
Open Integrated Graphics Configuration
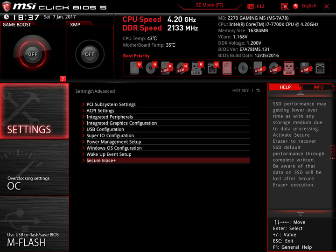click(x=166, y=123)
